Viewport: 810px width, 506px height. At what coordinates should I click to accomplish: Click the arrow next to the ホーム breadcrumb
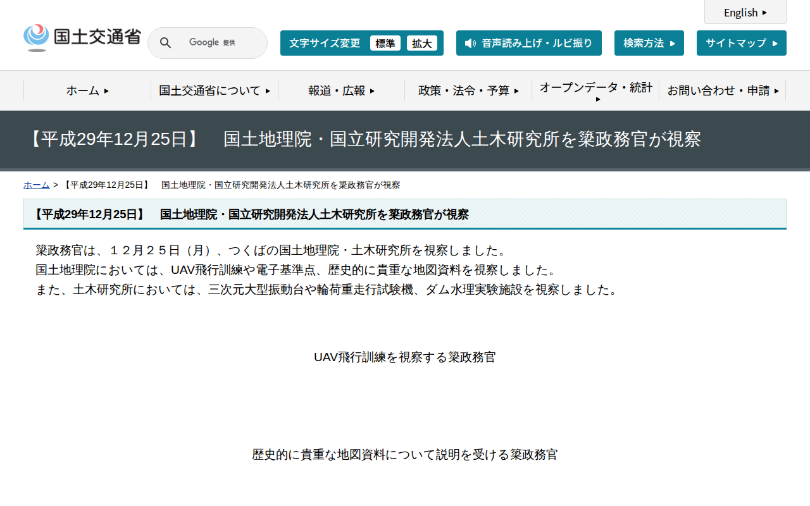point(54,185)
